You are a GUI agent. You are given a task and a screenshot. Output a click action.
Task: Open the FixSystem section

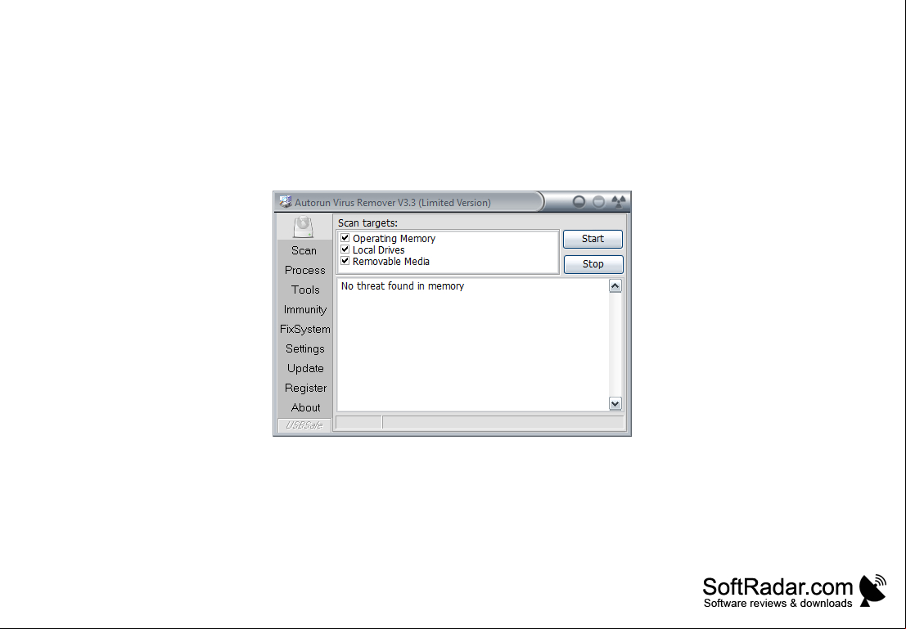tap(305, 330)
